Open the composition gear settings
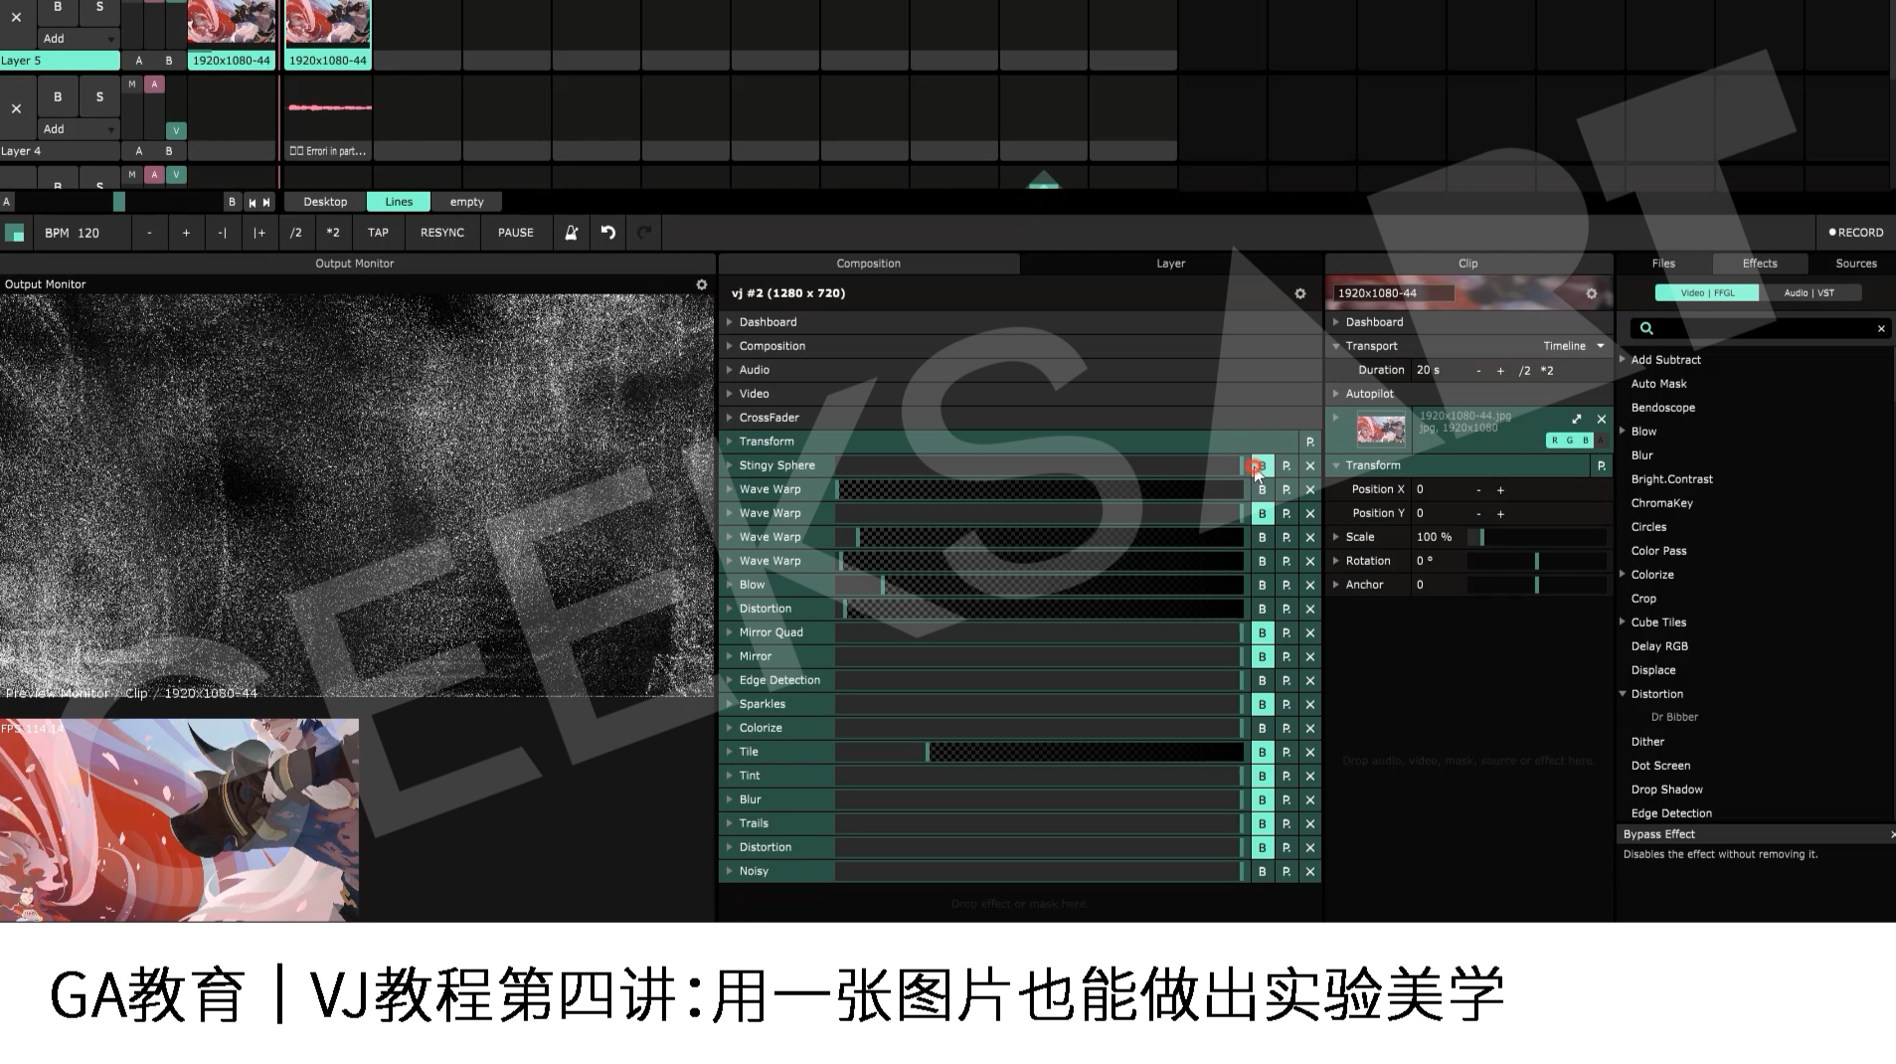Screen dimensions: 1896x1064 (1300, 293)
